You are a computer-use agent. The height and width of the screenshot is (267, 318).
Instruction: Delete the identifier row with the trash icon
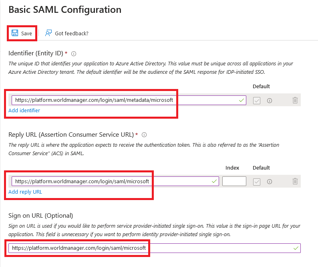tap(295, 100)
